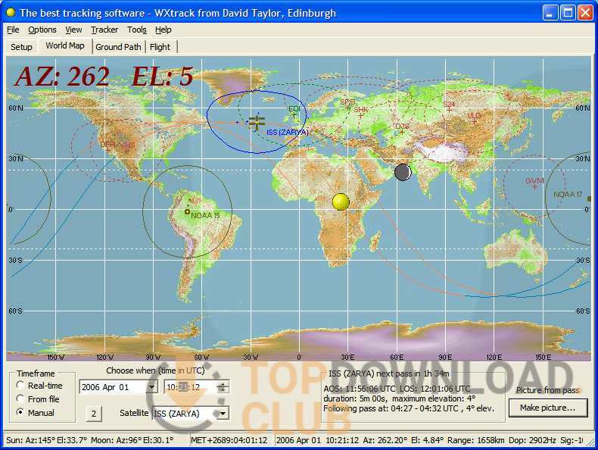
Task: Switch to the World Map tab
Action: tap(65, 45)
